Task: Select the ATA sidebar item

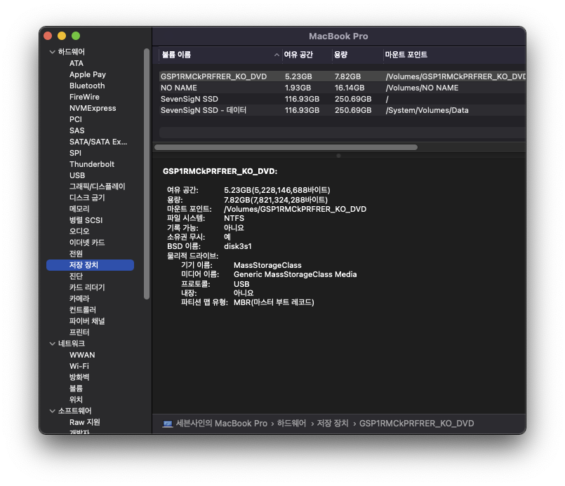Action: coord(77,63)
